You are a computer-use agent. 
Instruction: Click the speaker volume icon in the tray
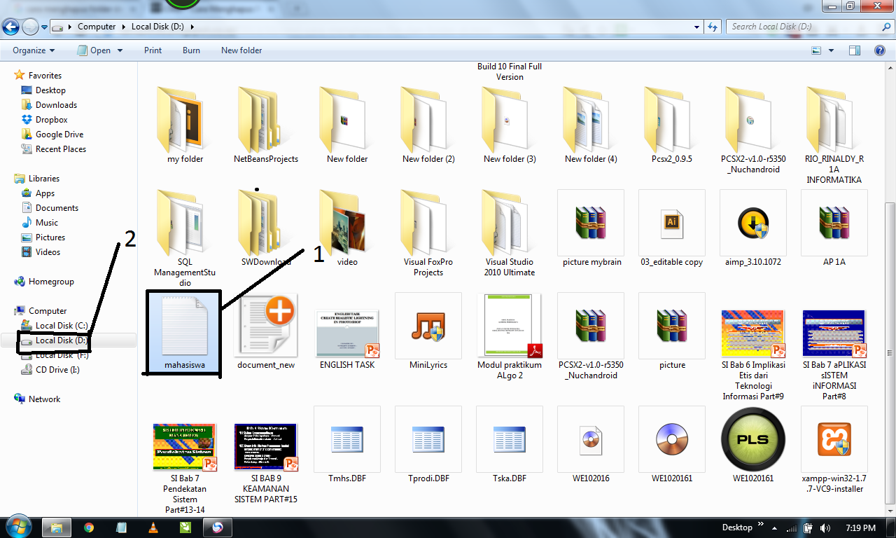click(826, 528)
